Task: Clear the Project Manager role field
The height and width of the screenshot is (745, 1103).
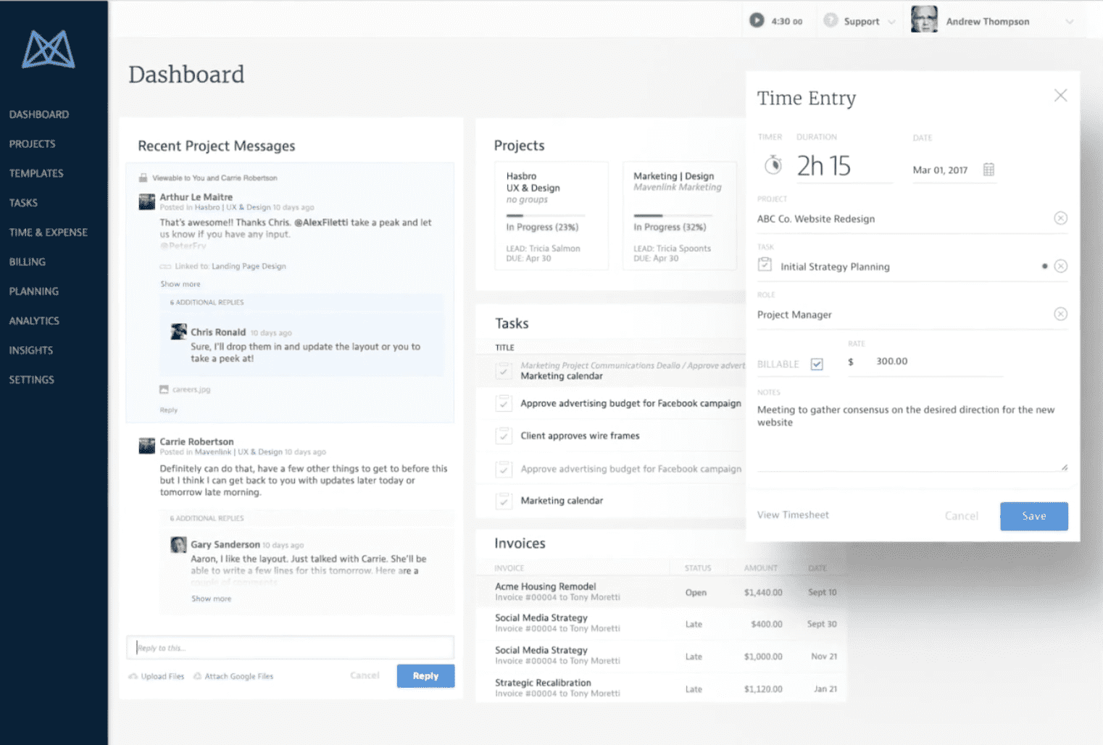Action: click(1060, 314)
